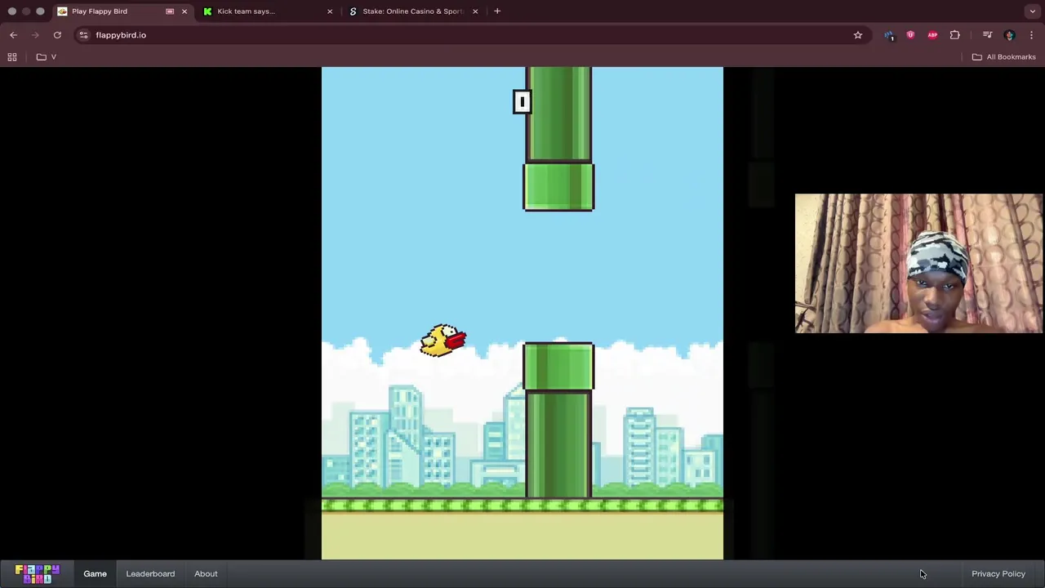This screenshot has height=588, width=1045.
Task: Close the Stake Online Casino tab
Action: point(475,11)
